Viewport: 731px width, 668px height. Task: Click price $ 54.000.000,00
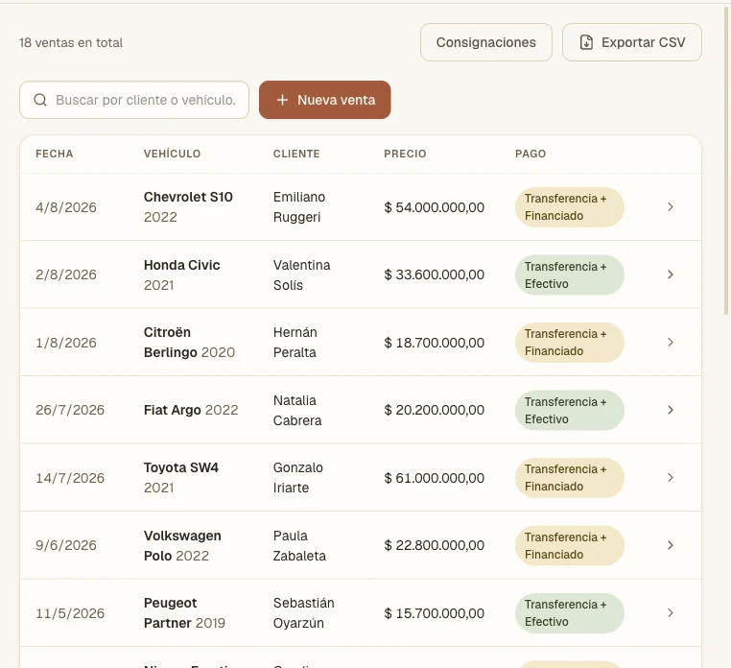(x=434, y=207)
